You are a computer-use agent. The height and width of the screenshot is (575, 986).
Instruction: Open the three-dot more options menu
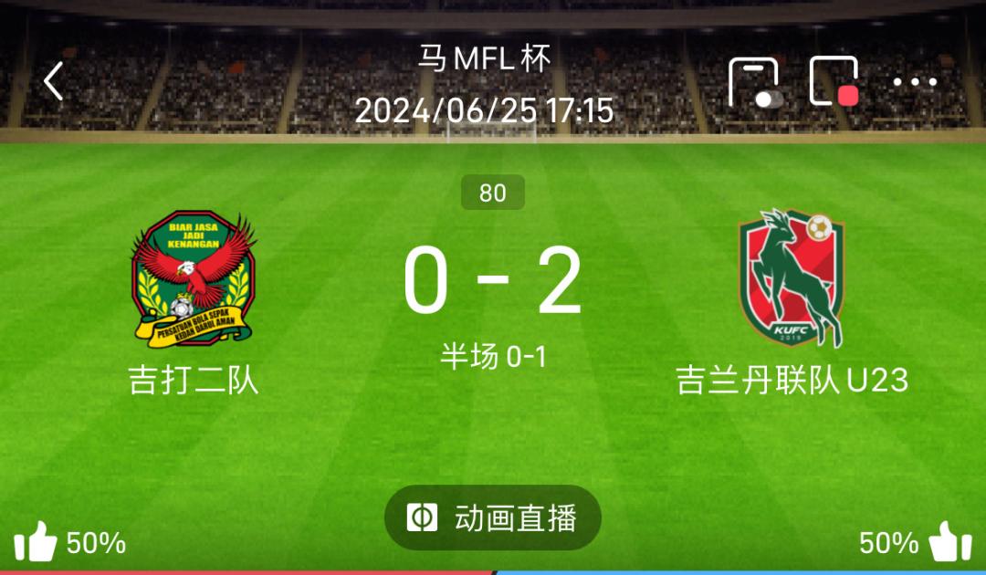(x=915, y=82)
